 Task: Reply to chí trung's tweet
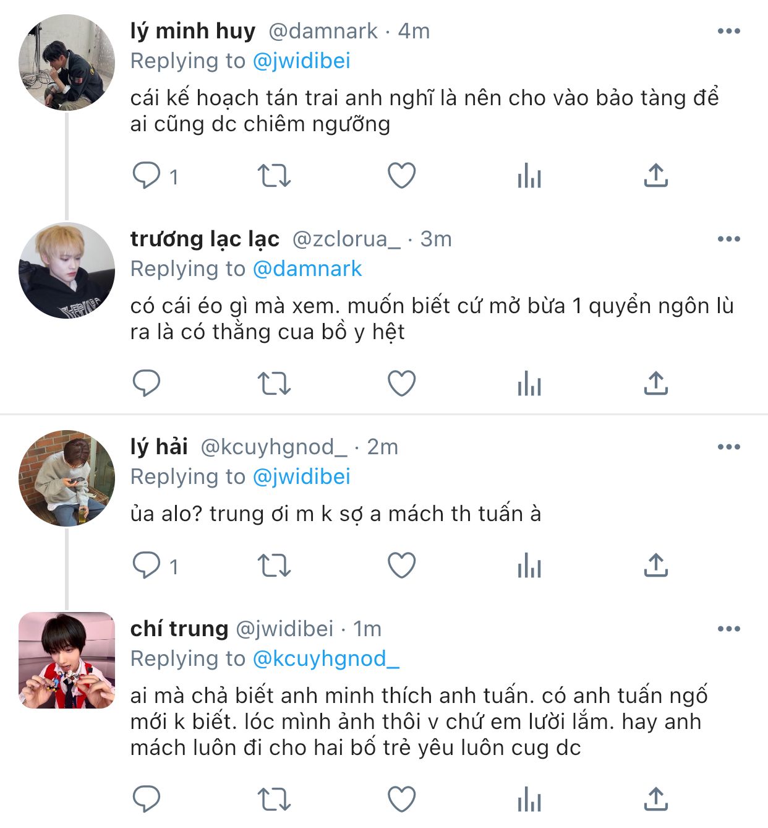pos(147,798)
